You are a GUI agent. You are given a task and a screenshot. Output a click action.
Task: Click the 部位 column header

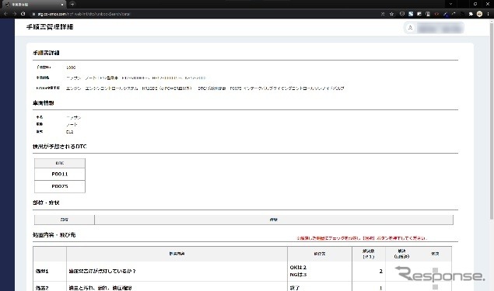pos(65,220)
